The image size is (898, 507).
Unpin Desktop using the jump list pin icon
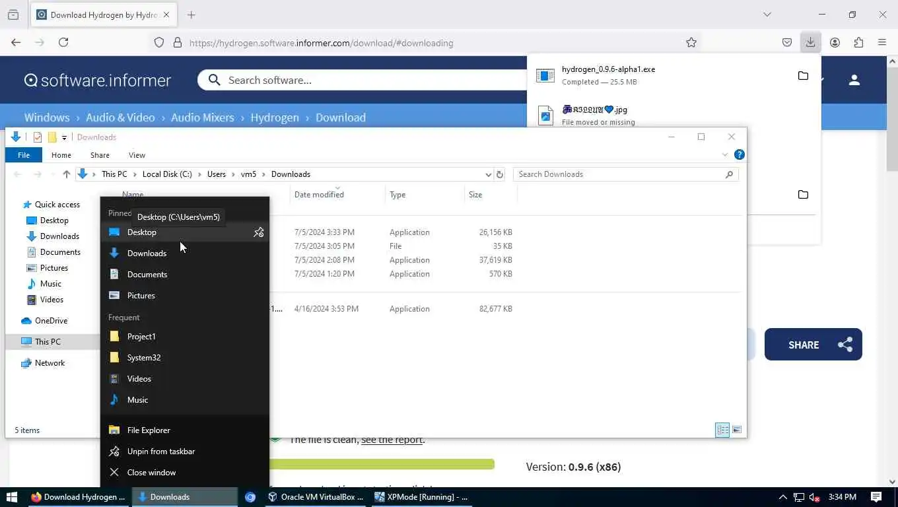click(258, 232)
